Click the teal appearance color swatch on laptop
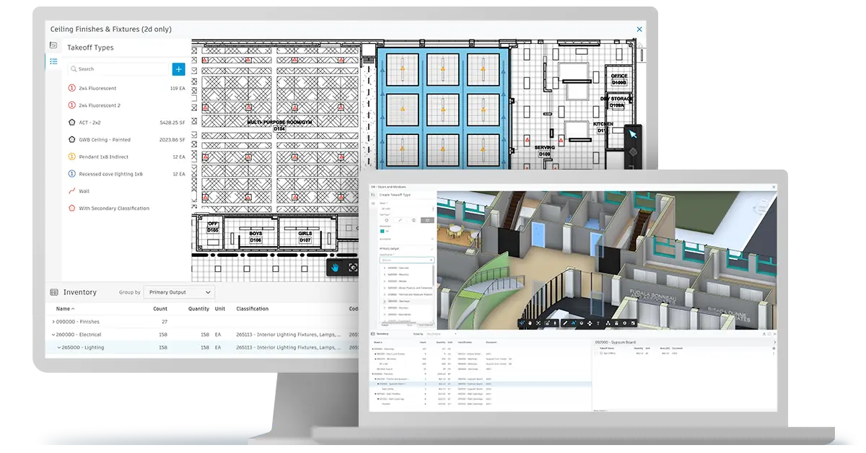The width and height of the screenshot is (866, 453). point(382,231)
